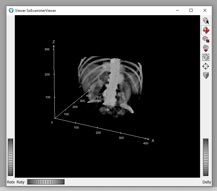The image size is (217, 191).
Task: Click the Dolly zoom thumbwheel
Action: click(206, 157)
